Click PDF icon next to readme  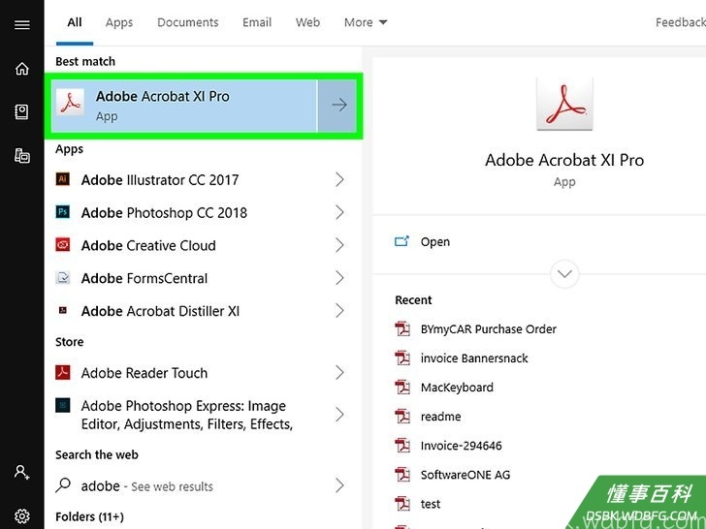point(402,417)
